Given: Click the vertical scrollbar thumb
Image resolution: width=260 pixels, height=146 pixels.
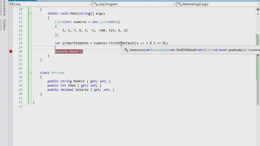Looking at the screenshot, I should [258, 69].
